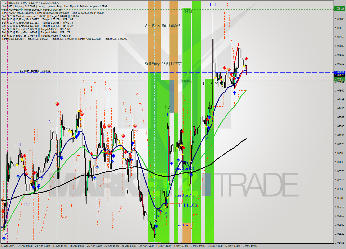
Task: Click the 'Point A:1.07527' info line
Action: (x=32, y=9)
